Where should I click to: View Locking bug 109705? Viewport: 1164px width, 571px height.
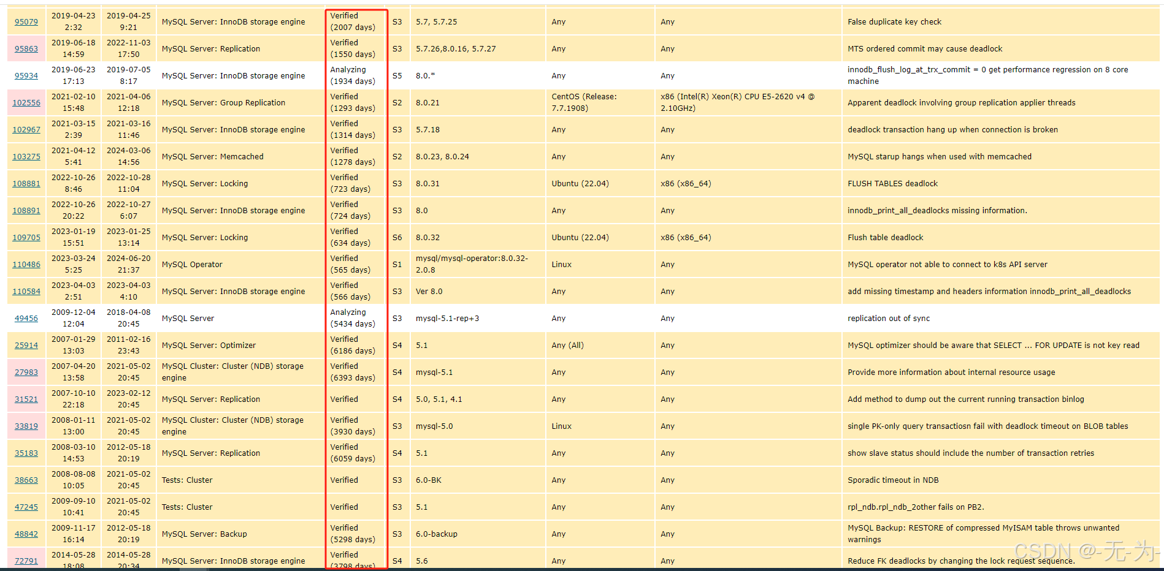[x=26, y=237]
